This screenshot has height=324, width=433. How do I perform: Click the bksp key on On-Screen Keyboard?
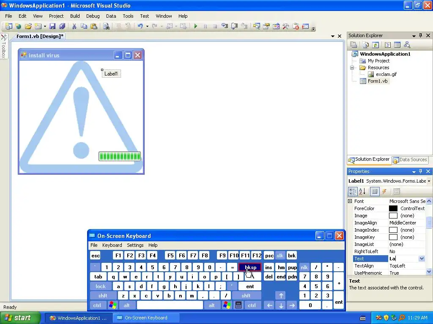coord(250,267)
